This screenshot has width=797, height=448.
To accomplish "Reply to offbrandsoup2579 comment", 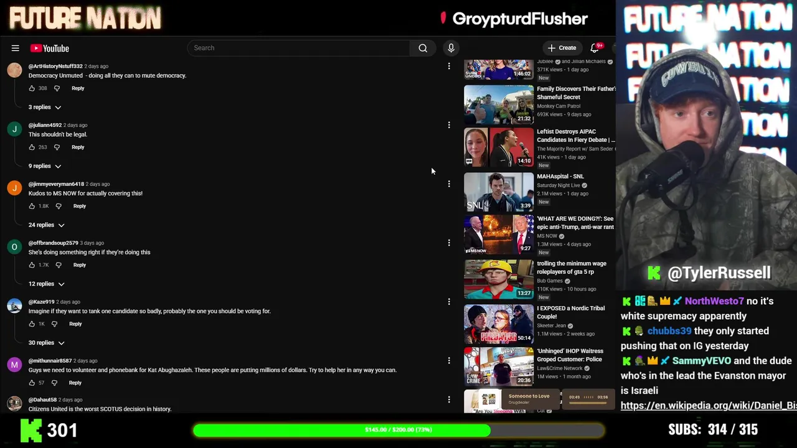I will [x=80, y=265].
